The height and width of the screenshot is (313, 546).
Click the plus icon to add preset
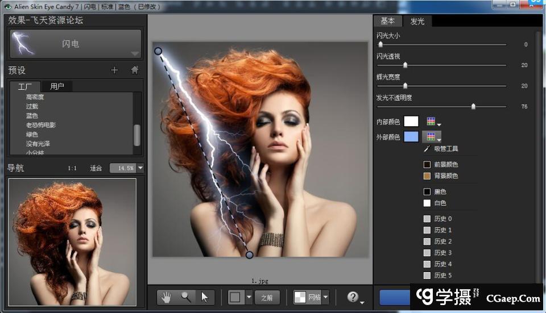click(114, 70)
